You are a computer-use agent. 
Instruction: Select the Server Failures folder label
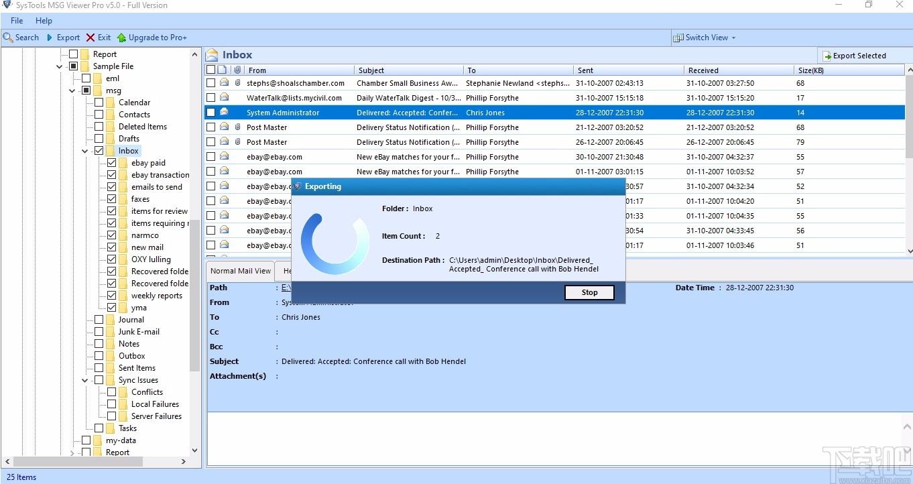156,416
